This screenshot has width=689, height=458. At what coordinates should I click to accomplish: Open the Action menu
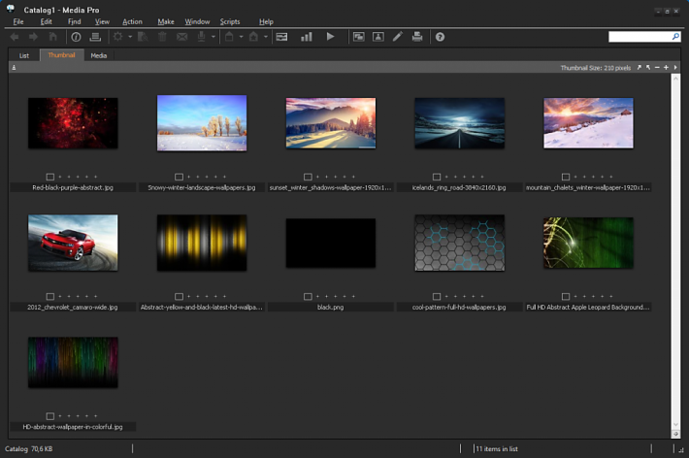(x=132, y=21)
